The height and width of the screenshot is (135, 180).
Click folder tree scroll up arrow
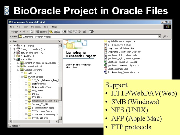point(60,46)
